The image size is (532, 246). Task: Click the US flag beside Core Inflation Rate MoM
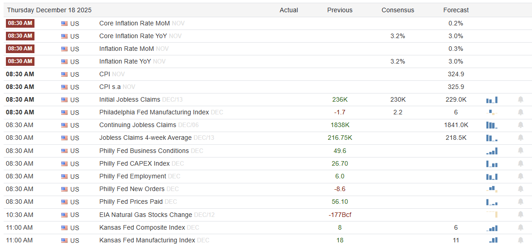64,24
